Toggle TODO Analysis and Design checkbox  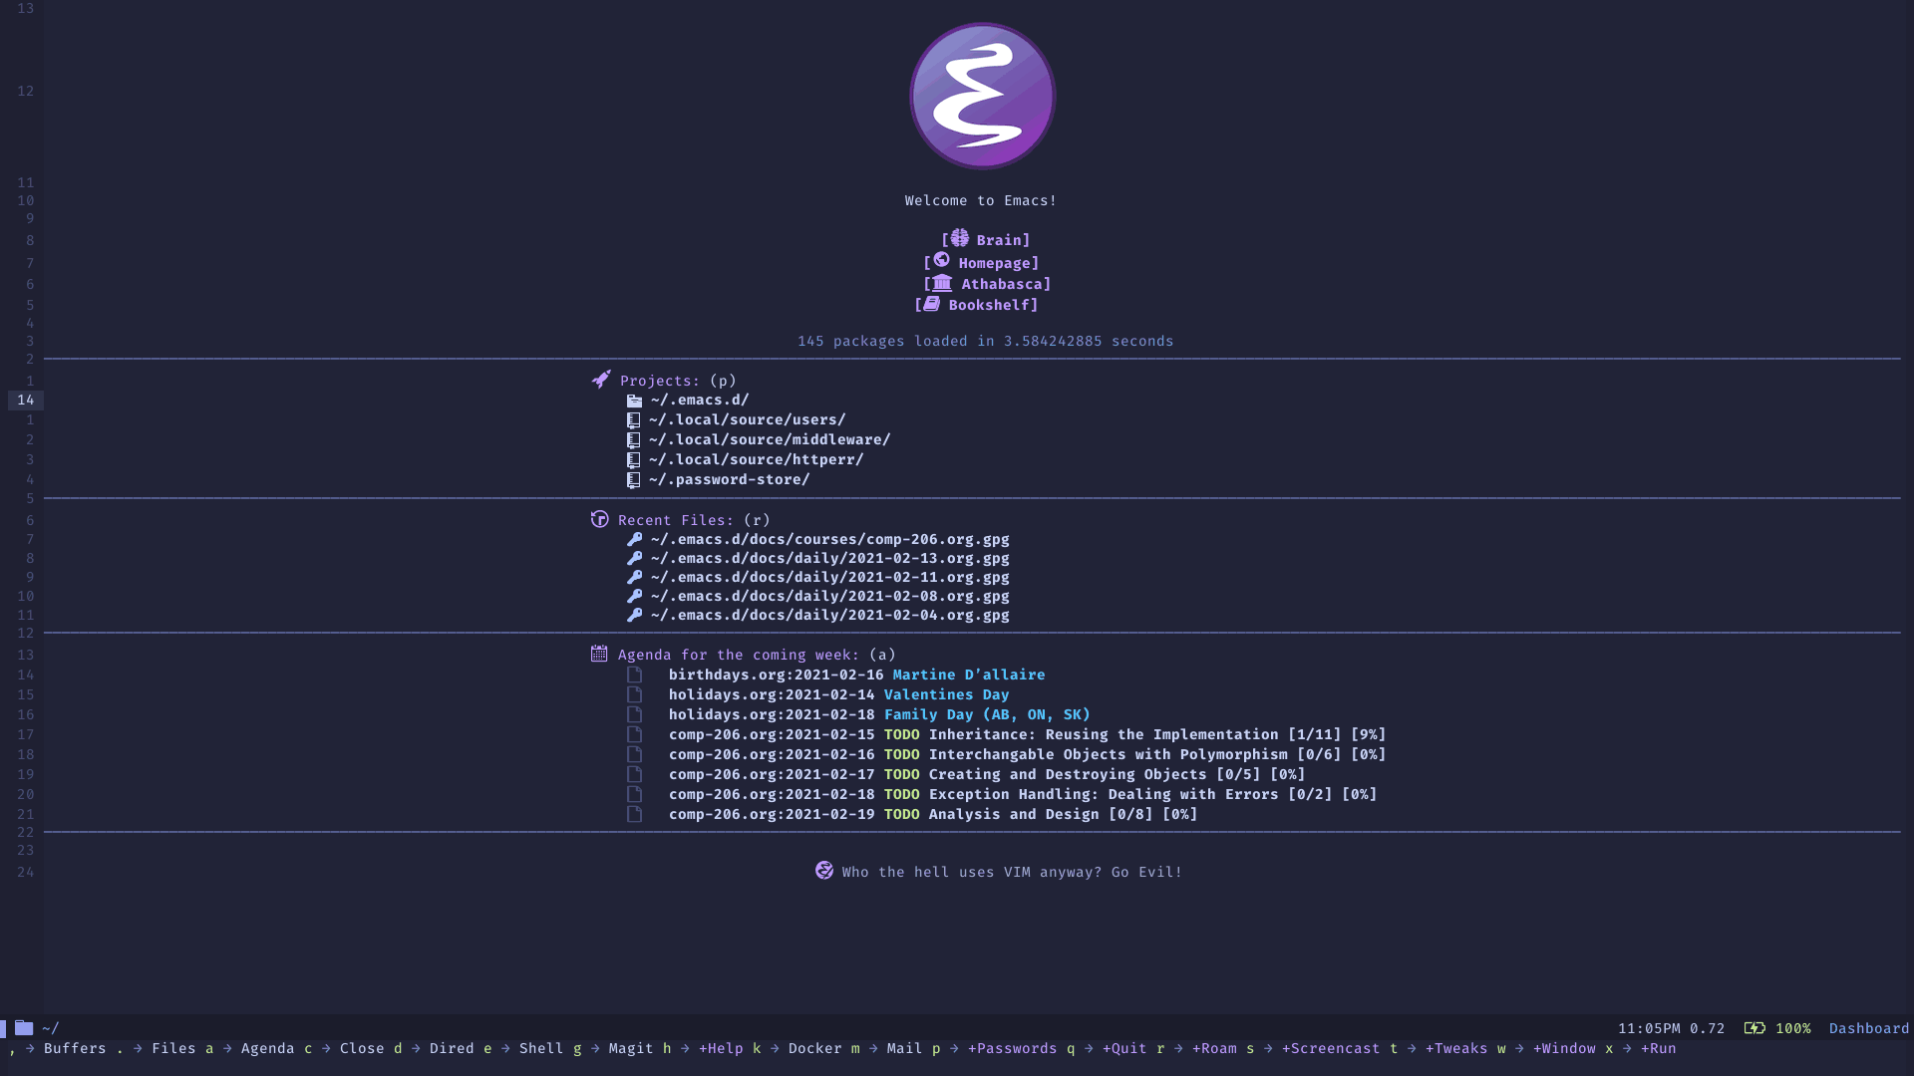pyautogui.click(x=634, y=813)
